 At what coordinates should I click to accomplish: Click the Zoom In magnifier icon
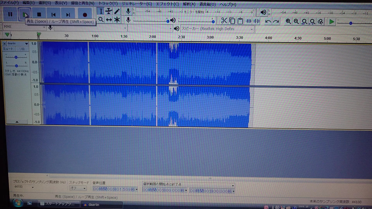[x=288, y=22]
